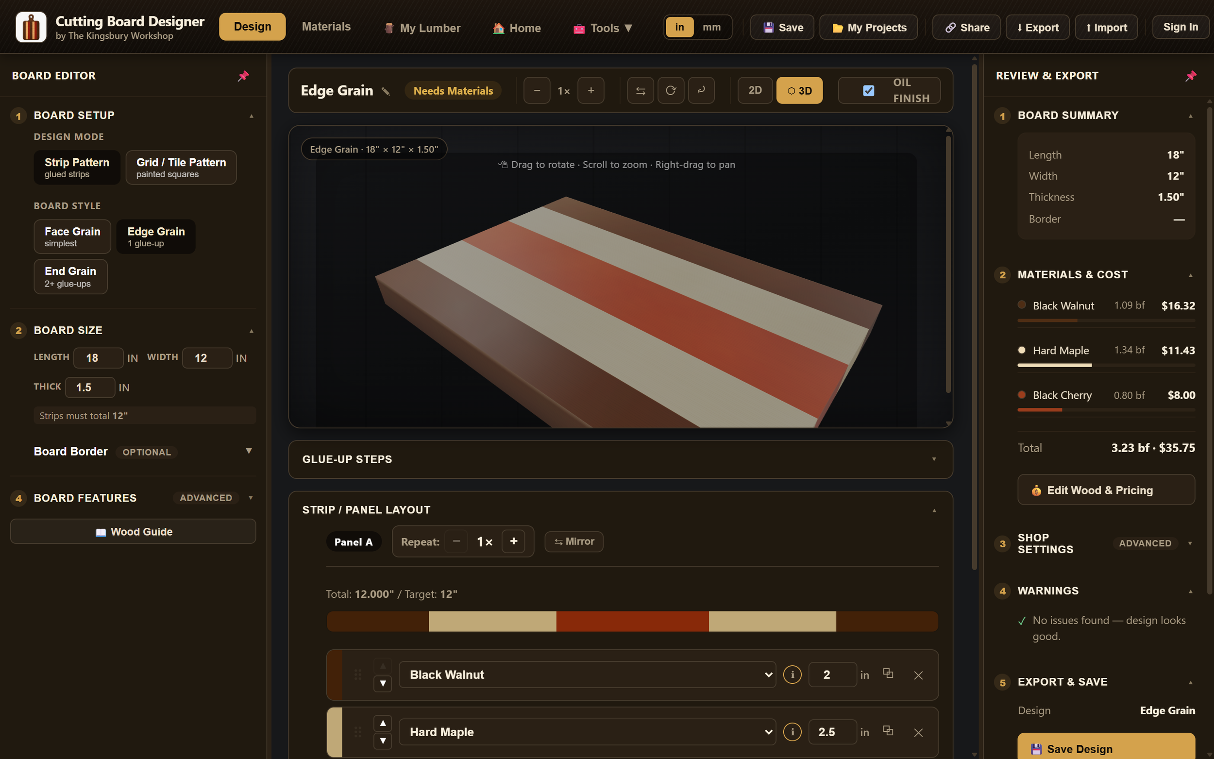Image resolution: width=1214 pixels, height=759 pixels.
Task: Click the flip/swap arrows icon in toolbar
Action: click(x=641, y=90)
